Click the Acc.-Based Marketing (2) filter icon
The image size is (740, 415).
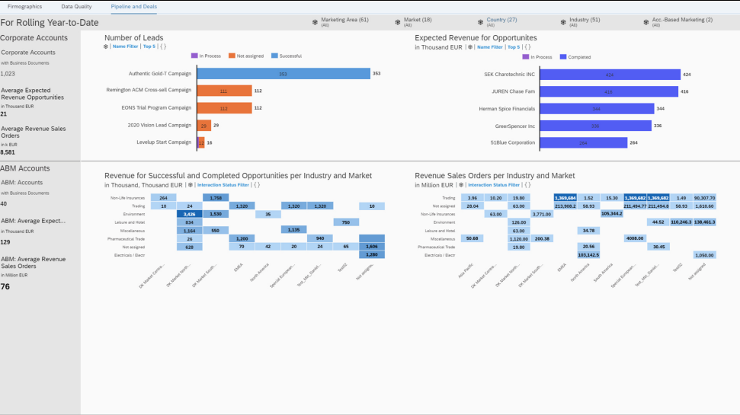click(646, 22)
